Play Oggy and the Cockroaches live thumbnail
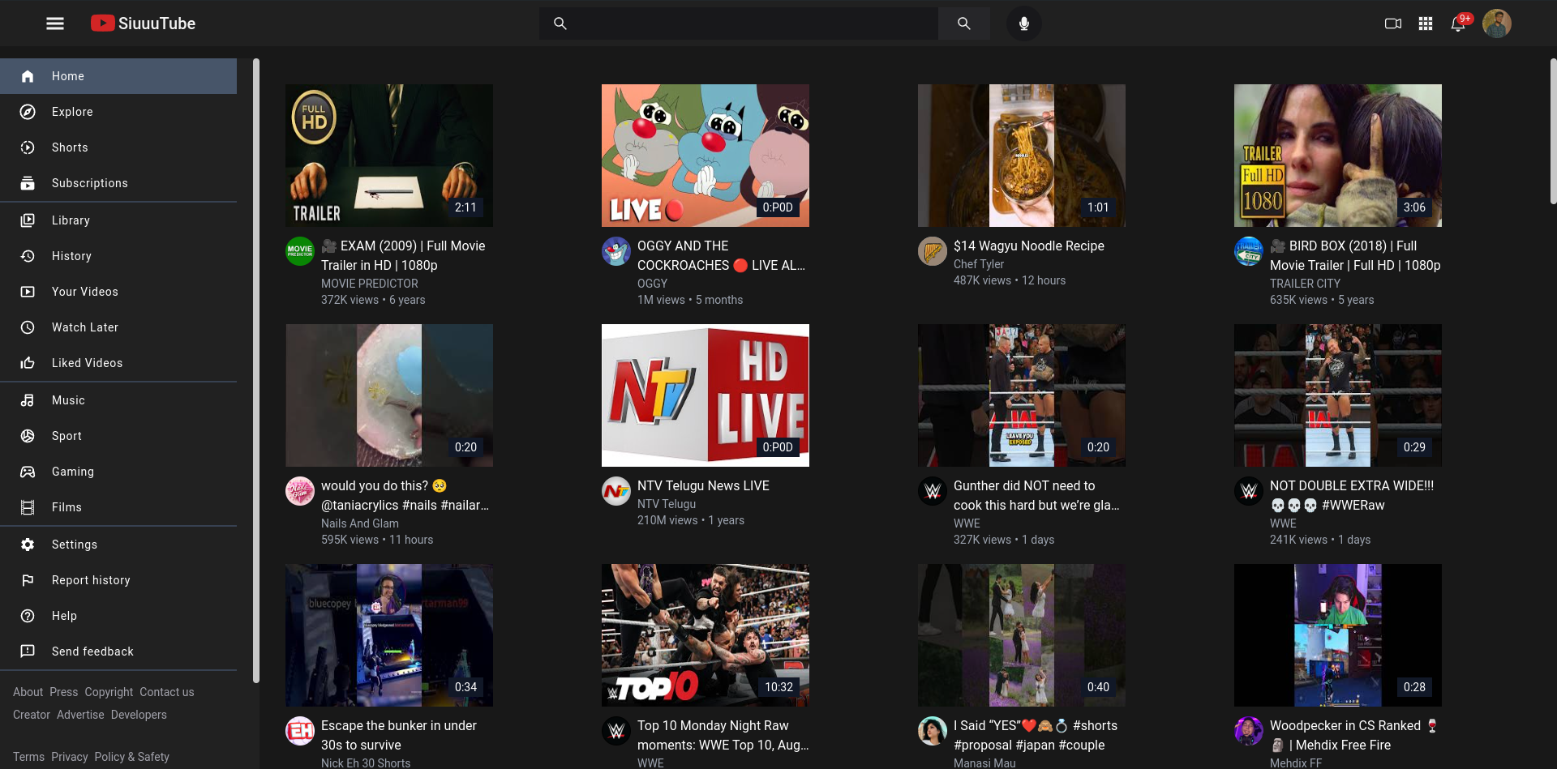Screen dimensions: 1557x769 click(x=706, y=156)
